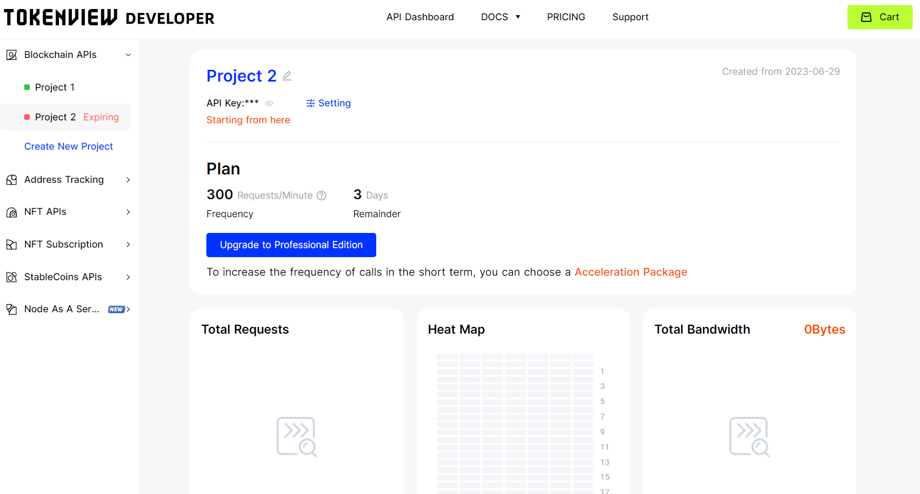The image size is (920, 494).
Task: Expand the Address Tracking chevron
Action: click(128, 179)
